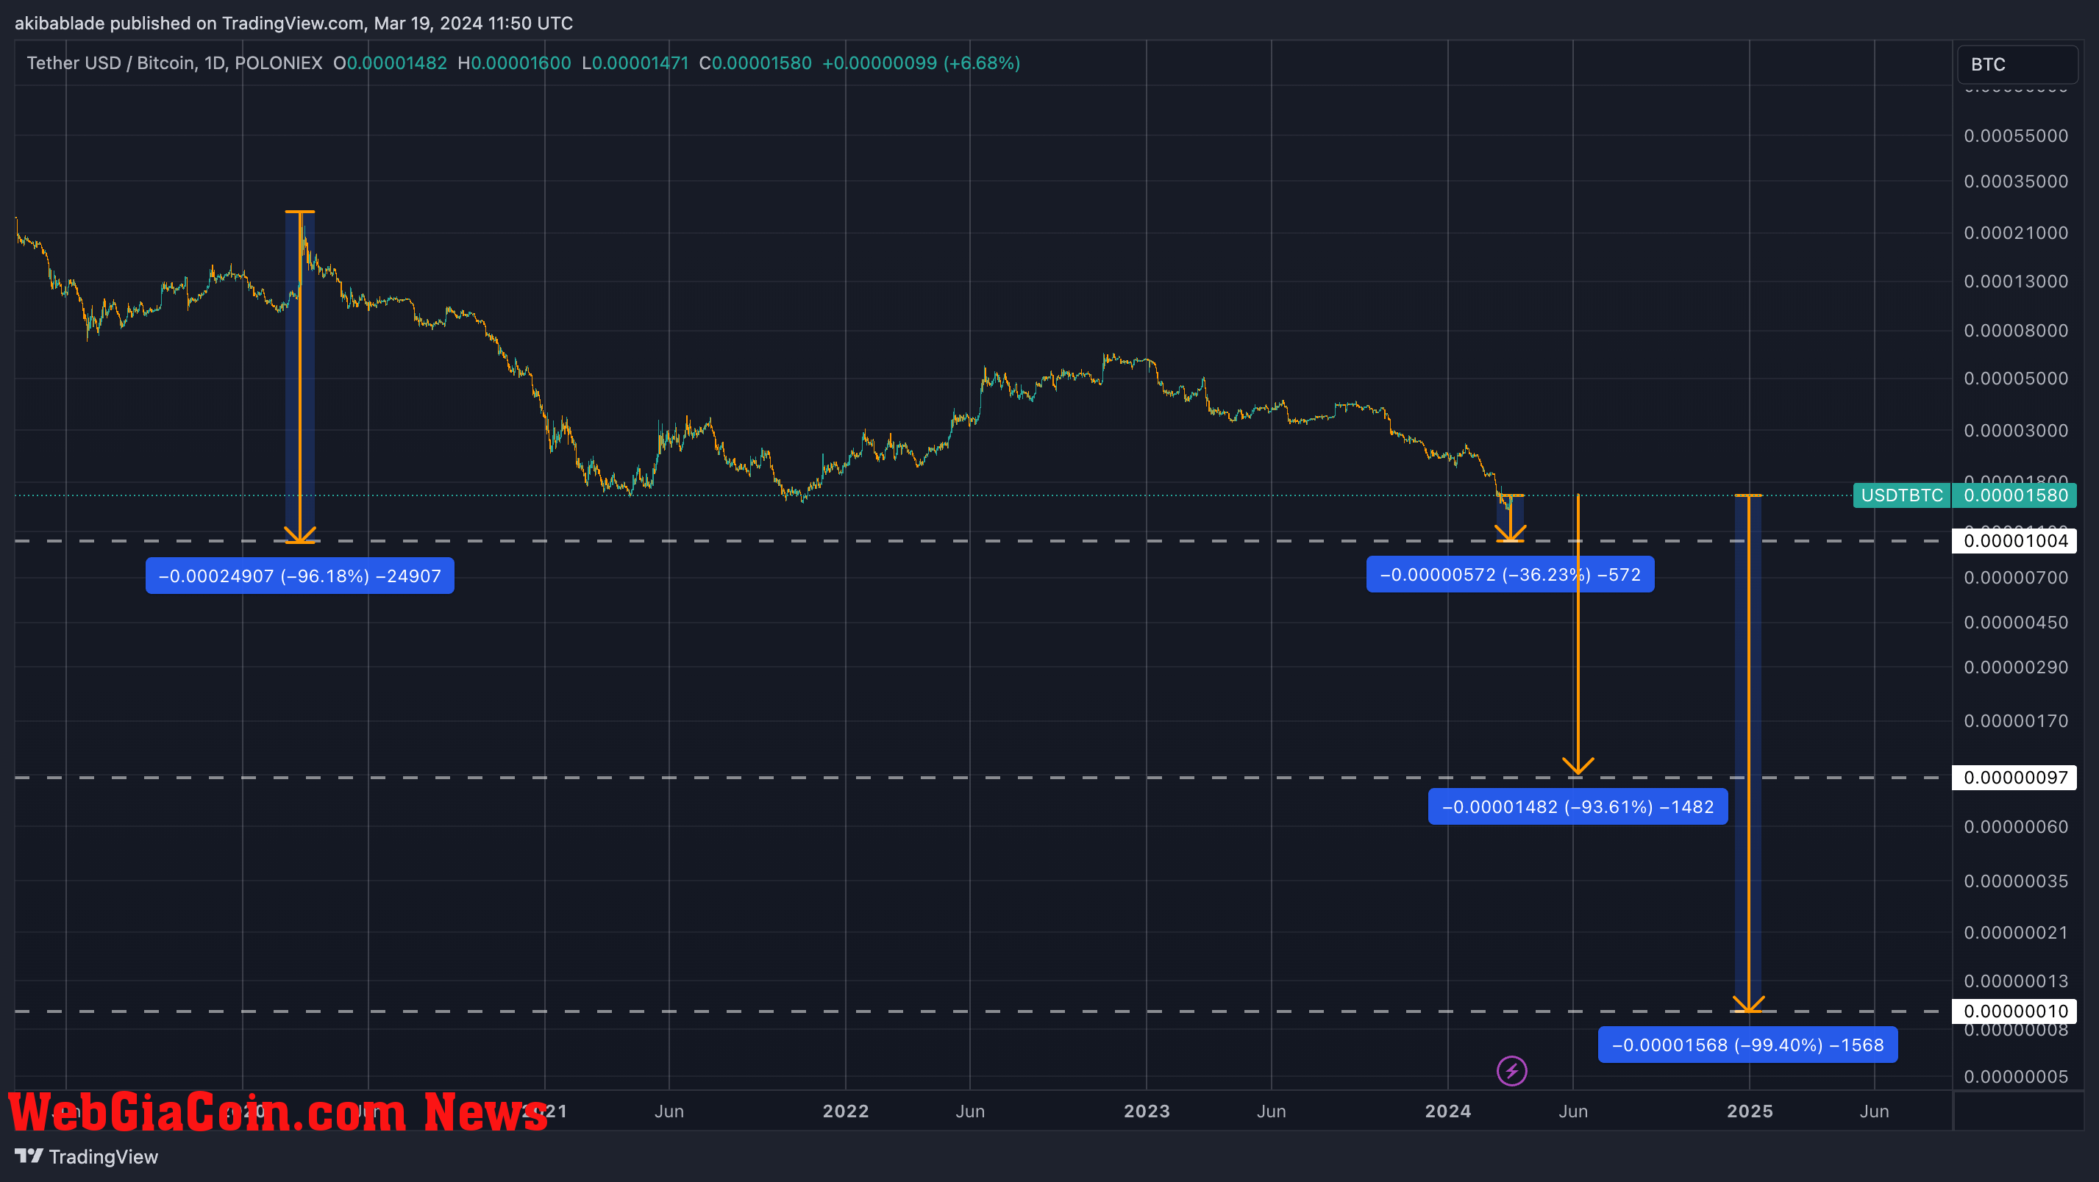Click the 0.00000010 dashed line price label

2015,1011
